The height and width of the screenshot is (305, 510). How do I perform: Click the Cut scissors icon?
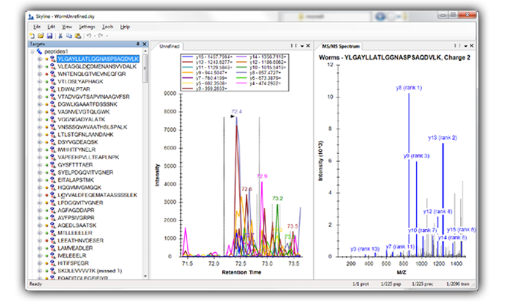60,35
